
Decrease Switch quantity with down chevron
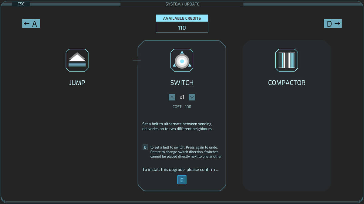point(192,97)
